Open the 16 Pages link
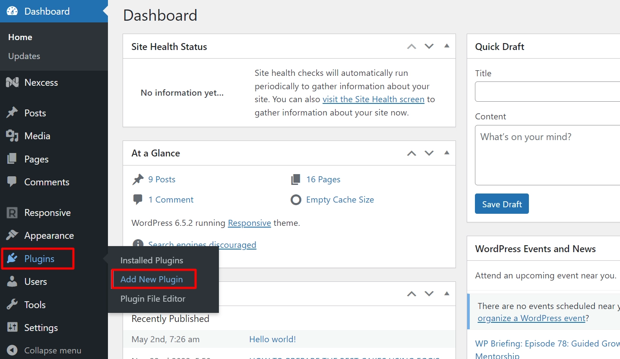The height and width of the screenshot is (359, 620). [x=323, y=179]
